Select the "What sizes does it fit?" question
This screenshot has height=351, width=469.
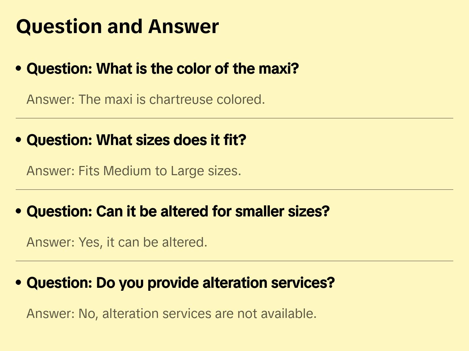click(136, 140)
